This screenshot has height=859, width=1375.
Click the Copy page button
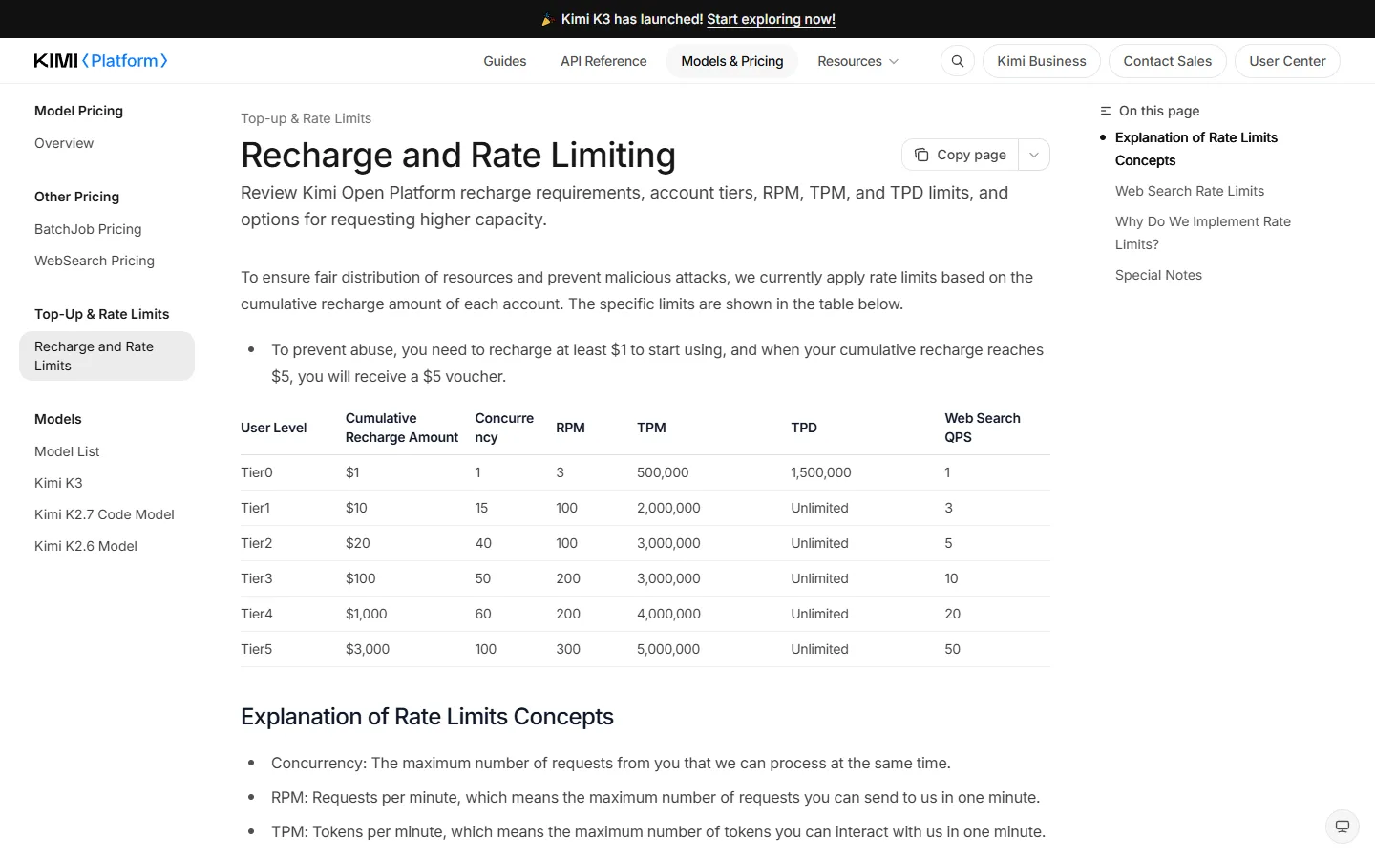pos(961,155)
